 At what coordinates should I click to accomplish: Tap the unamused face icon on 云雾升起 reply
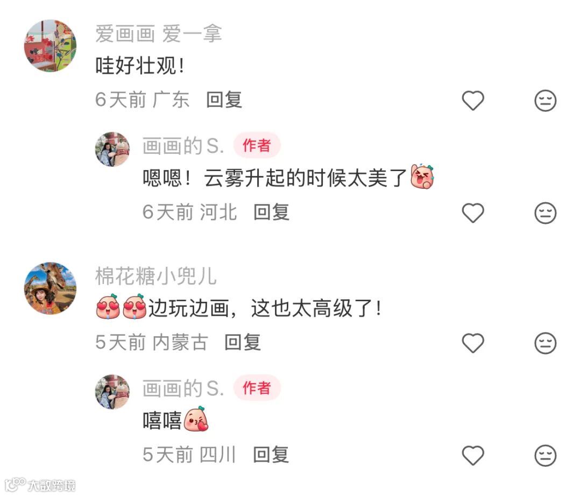pos(545,213)
